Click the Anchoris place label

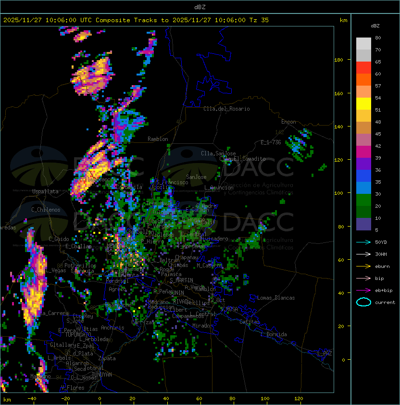pos(112,328)
